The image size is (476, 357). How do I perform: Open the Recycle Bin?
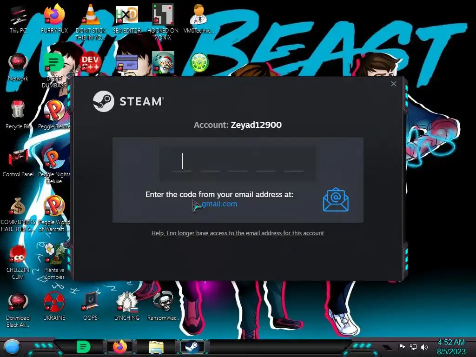click(18, 115)
